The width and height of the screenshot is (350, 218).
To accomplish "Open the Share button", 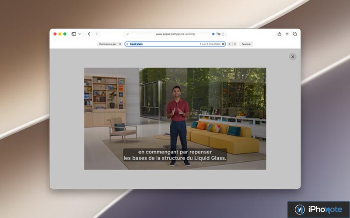I will pyautogui.click(x=279, y=34).
